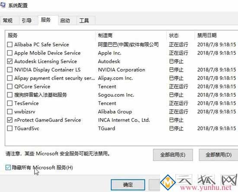Image resolution: width=238 pixels, height=192 pixels.
Task: Select the Apple Mobile Device Service name
Action: coord(47,53)
